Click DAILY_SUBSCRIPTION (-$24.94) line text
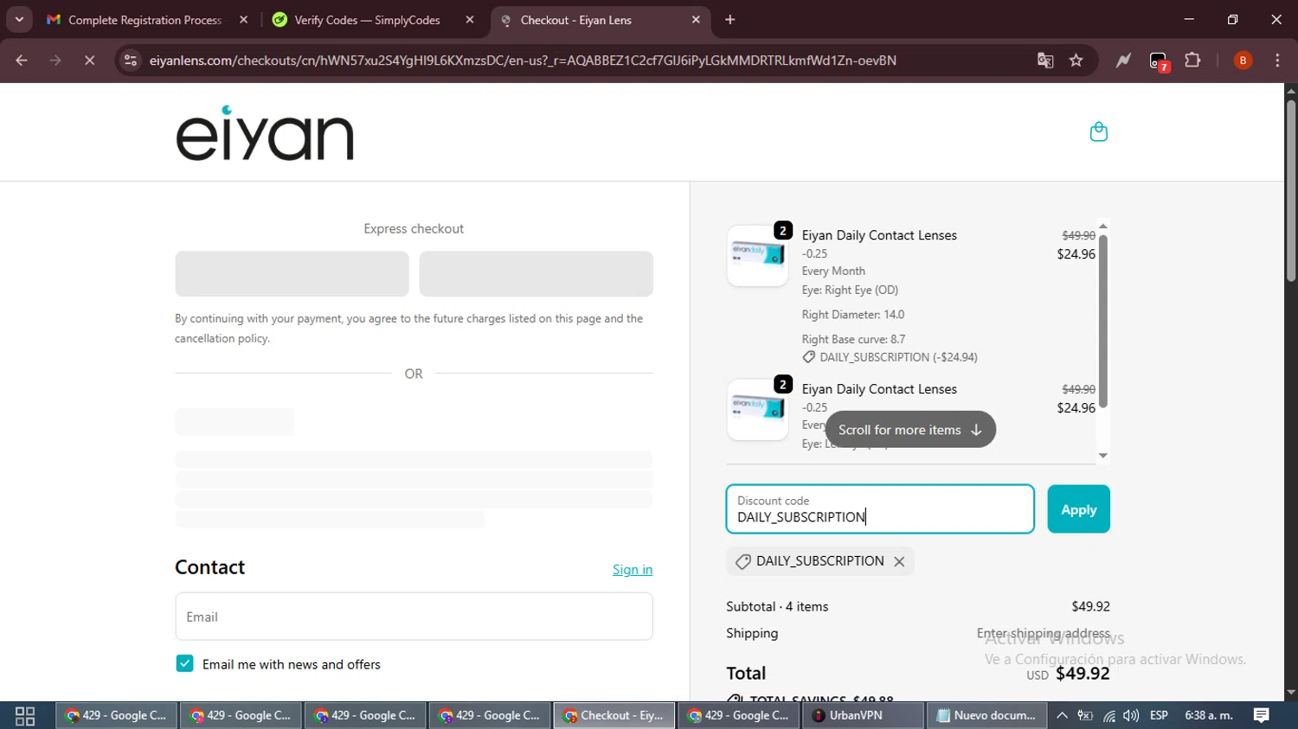Viewport: 1298px width, 729px height. pos(898,357)
